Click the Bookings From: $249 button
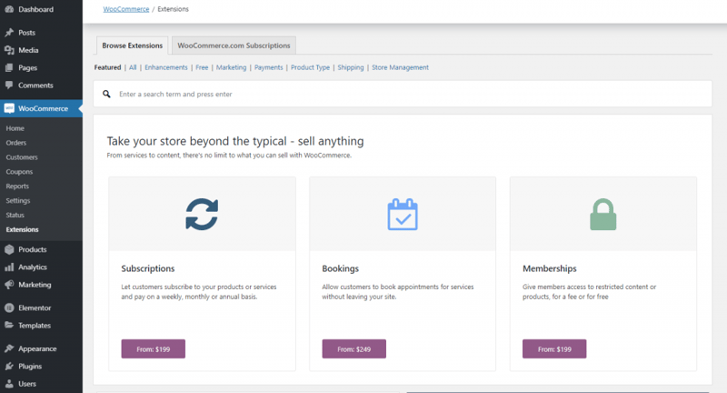Viewport: 727px width, 393px height. 354,349
